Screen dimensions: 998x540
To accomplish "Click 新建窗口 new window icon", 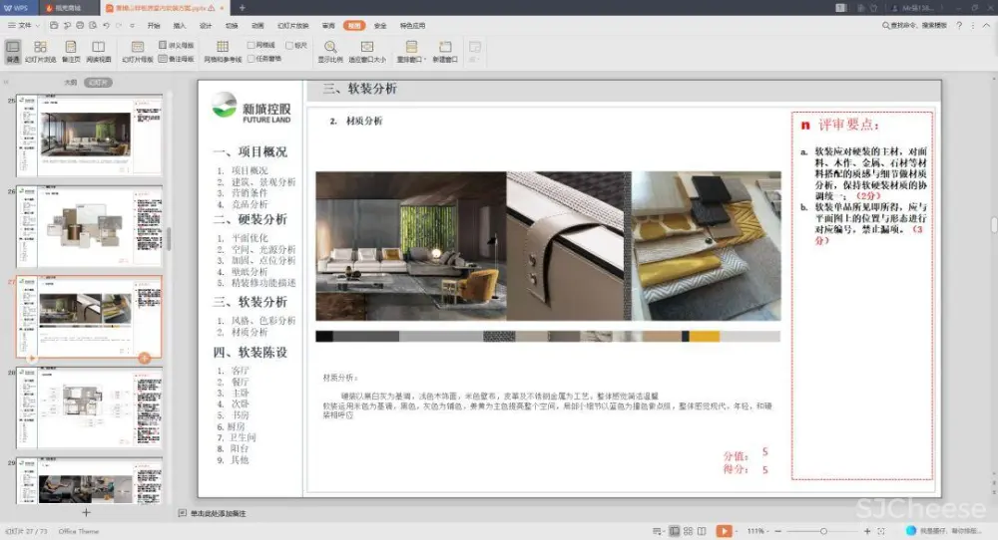I will coord(445,51).
